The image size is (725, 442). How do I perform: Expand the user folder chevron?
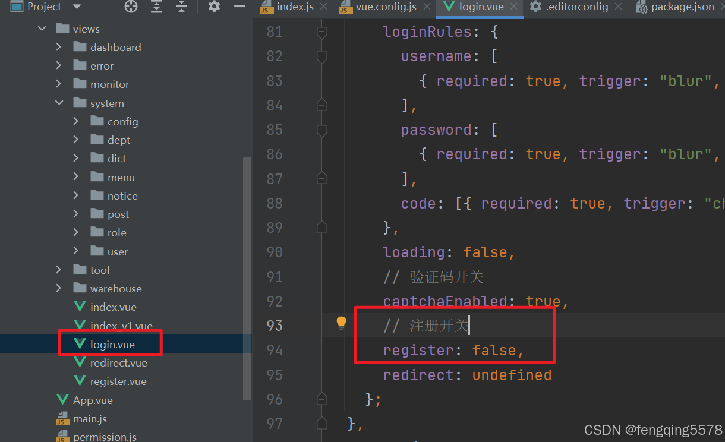tap(75, 251)
